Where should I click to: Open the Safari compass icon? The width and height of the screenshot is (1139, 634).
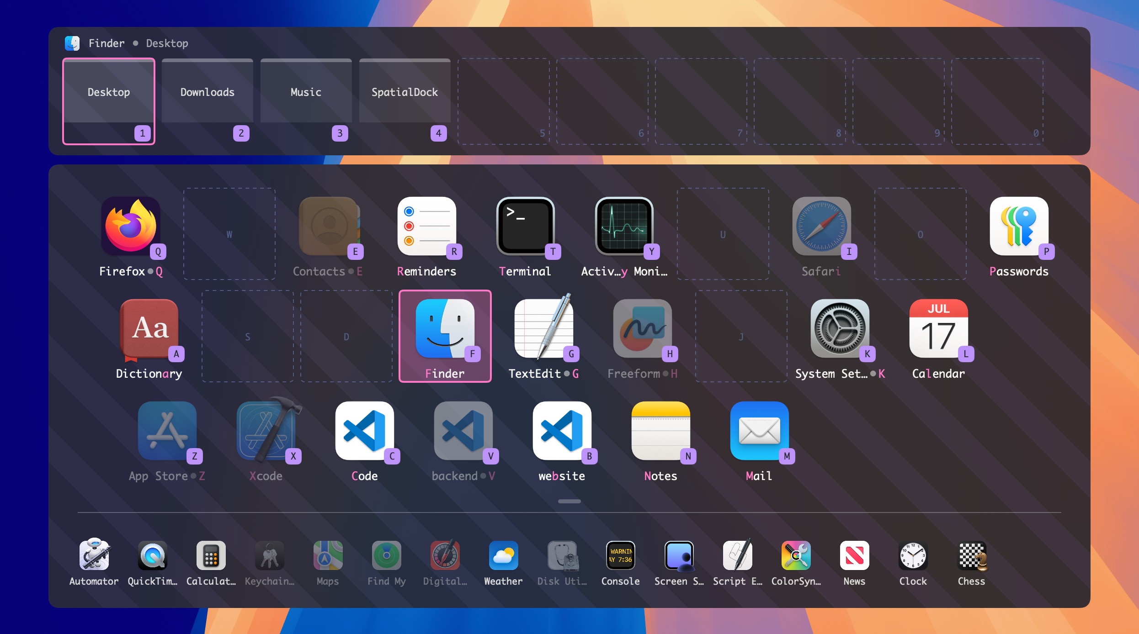(x=822, y=226)
